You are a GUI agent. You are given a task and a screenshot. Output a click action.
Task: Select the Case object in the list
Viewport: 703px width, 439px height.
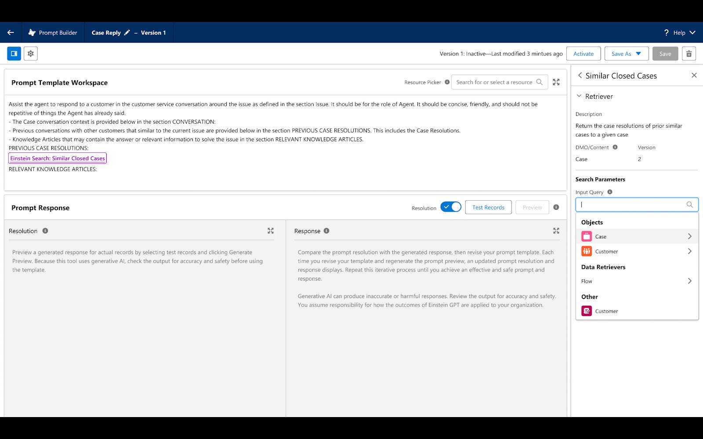[x=637, y=237]
